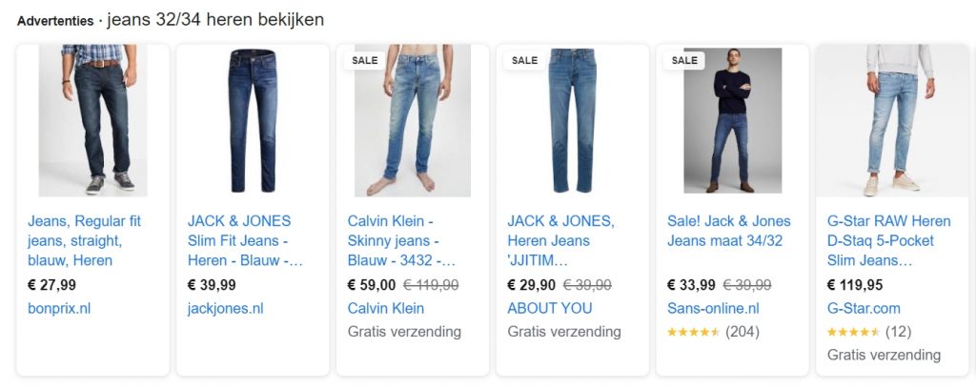Open 'Sale! Jack & Jones Jeans maat 34/32' link
Screen dimensions: 976x389
(x=729, y=231)
